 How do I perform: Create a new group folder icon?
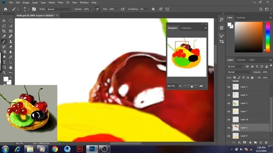pyautogui.click(x=256, y=142)
